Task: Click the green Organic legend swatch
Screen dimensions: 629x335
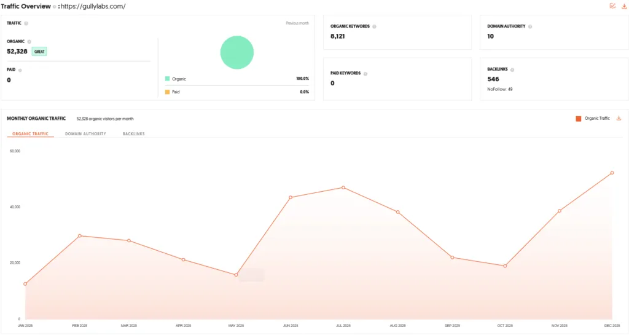Action: (x=167, y=79)
